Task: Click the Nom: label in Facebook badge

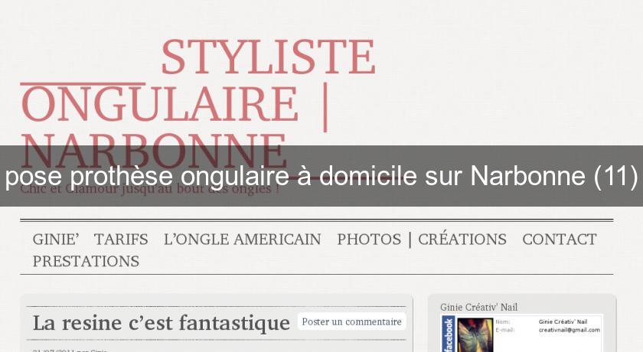Action: [503, 321]
